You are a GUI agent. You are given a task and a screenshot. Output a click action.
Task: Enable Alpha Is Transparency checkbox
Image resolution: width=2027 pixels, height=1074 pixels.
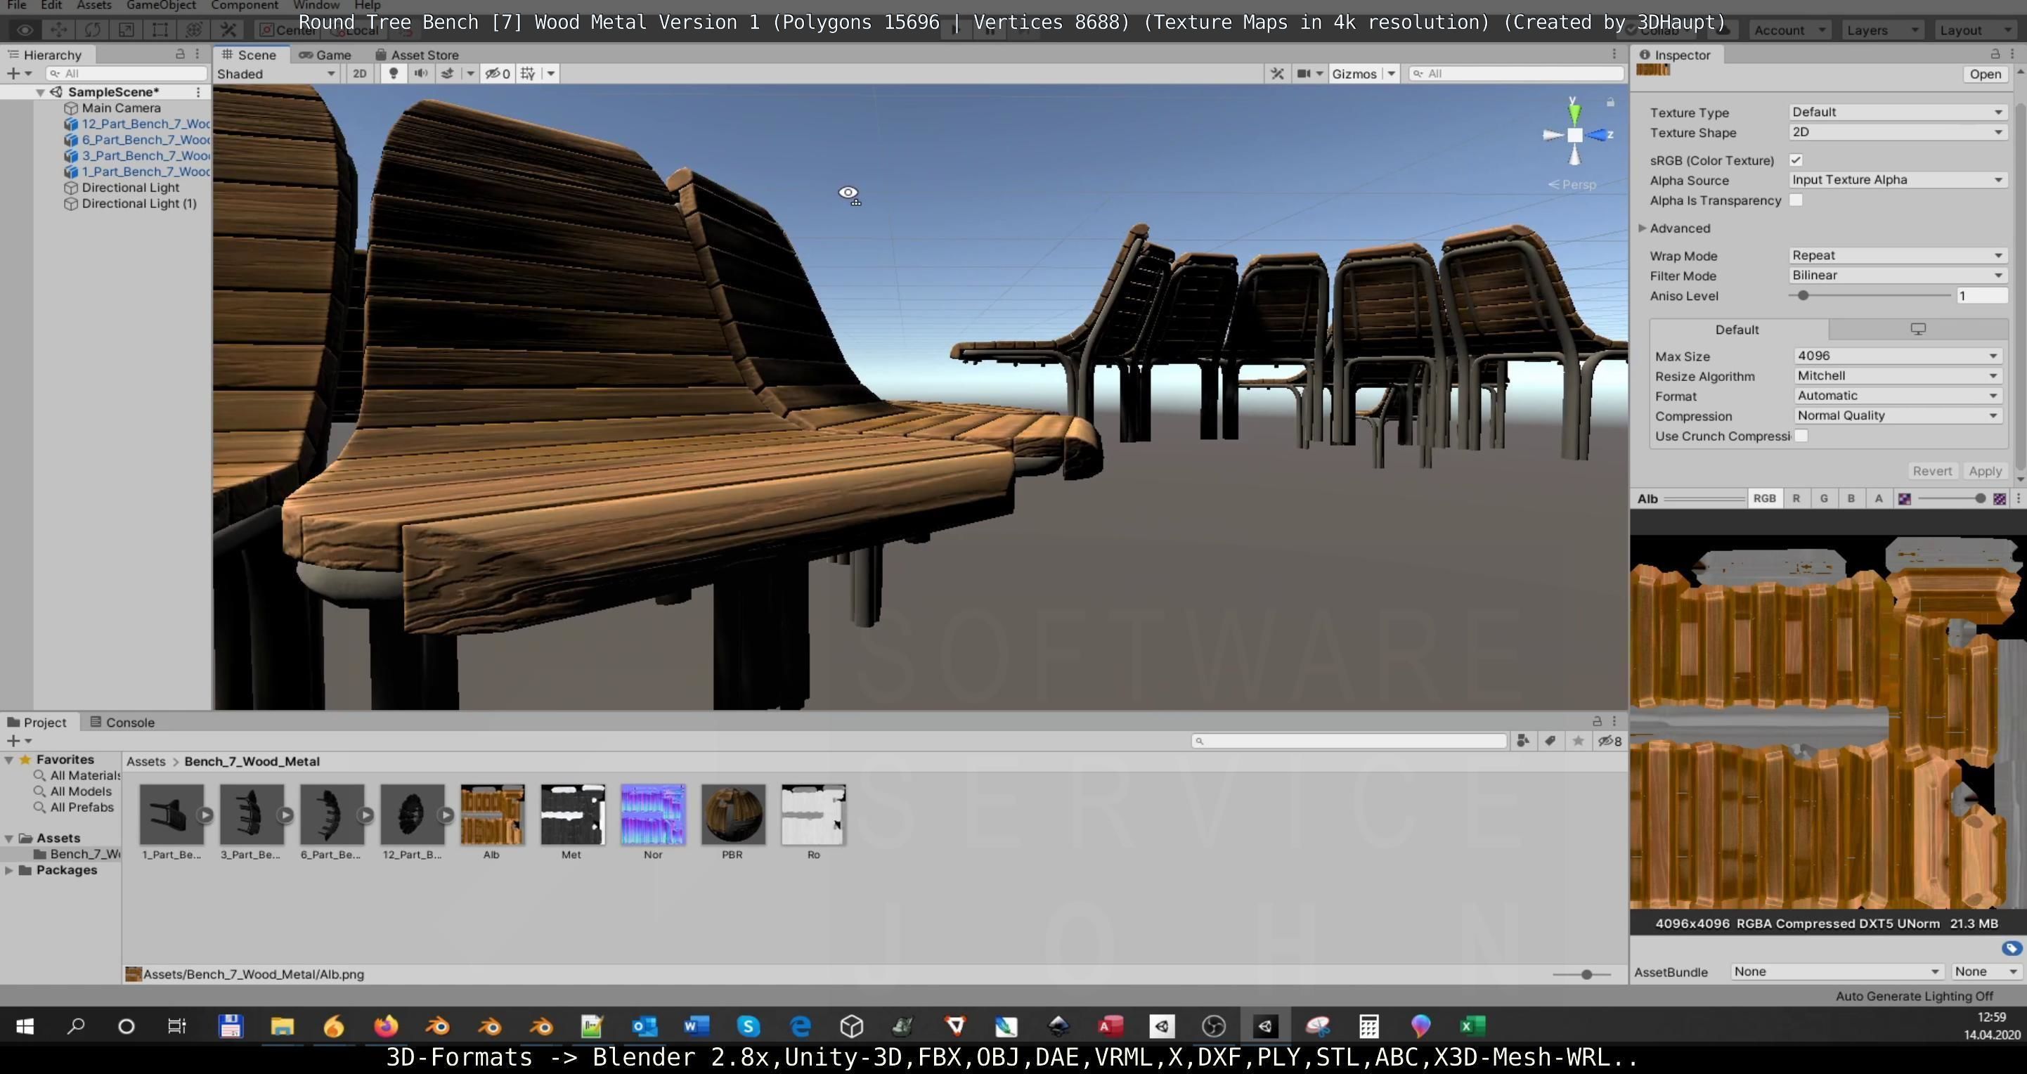(1796, 200)
